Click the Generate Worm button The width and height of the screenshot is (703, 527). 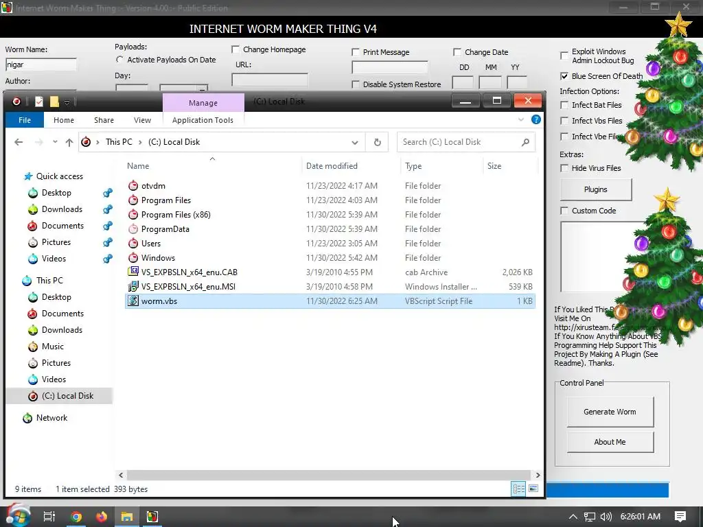610,412
